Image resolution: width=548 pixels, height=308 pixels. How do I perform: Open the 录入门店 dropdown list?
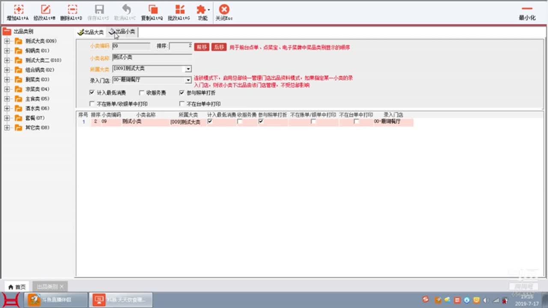pyautogui.click(x=188, y=80)
